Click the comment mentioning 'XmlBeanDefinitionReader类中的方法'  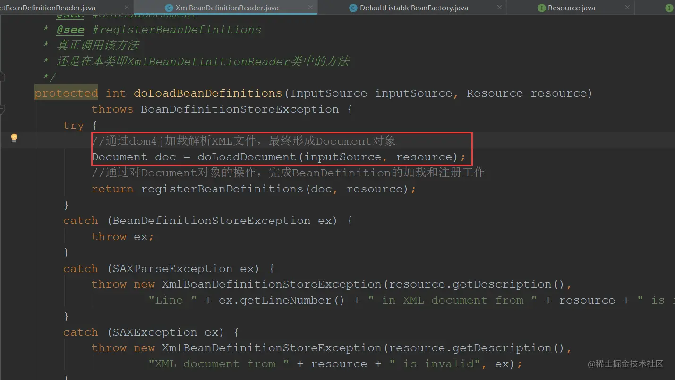pos(203,61)
